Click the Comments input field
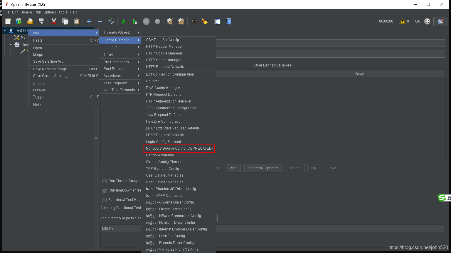Image resolution: width=451 pixels, height=253 pixels. [x=330, y=54]
